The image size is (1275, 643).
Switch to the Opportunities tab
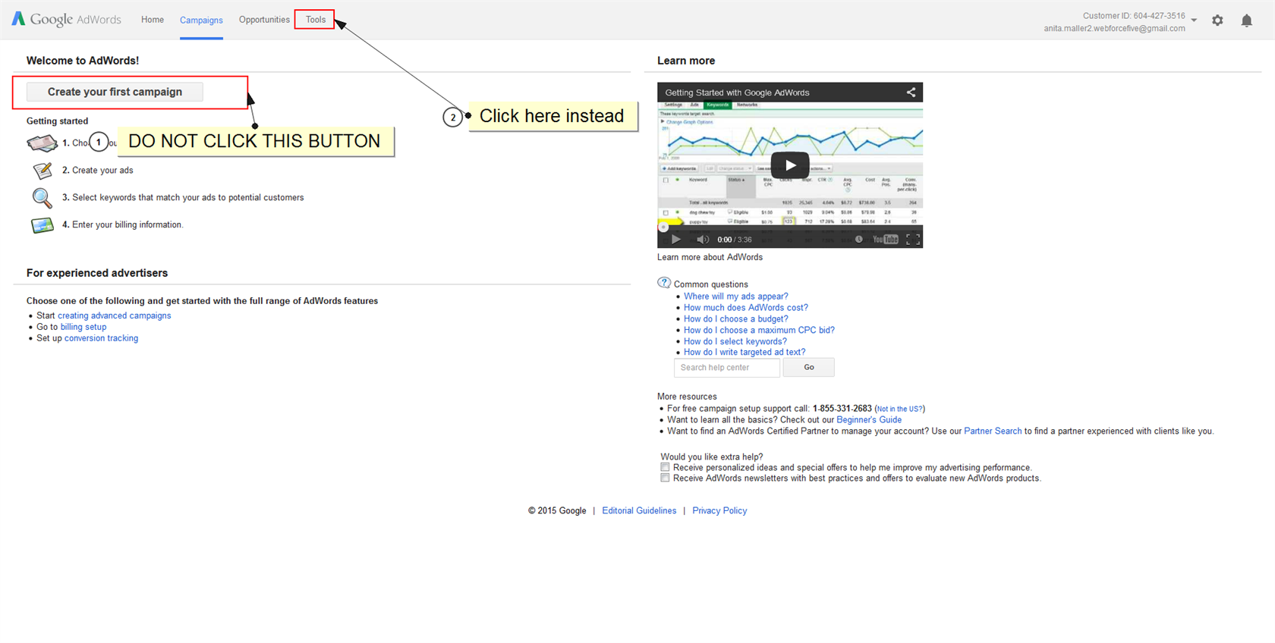[x=264, y=20]
